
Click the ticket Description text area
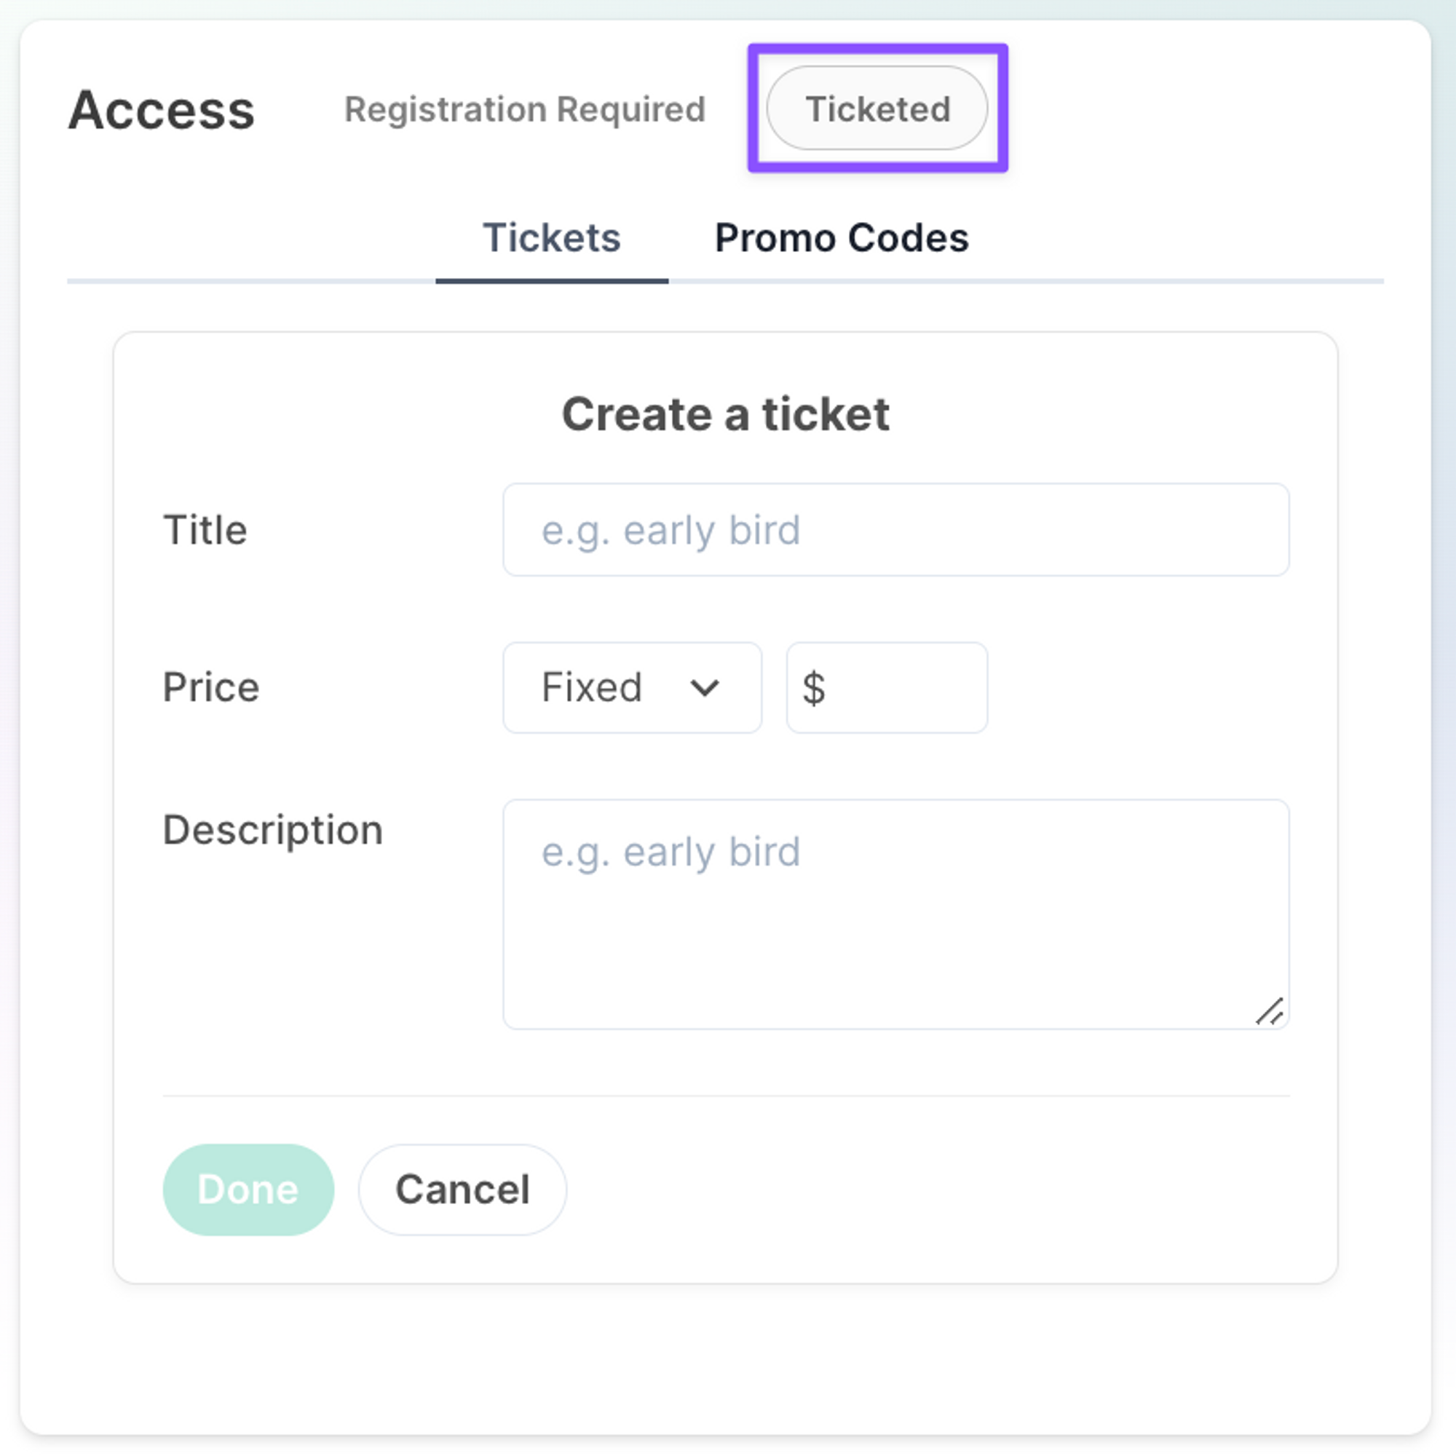(x=895, y=927)
